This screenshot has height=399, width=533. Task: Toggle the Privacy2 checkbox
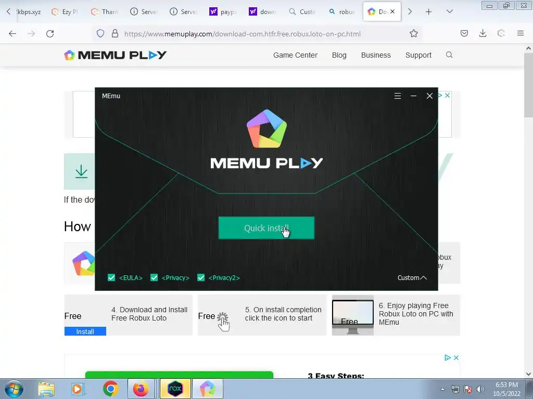201,277
